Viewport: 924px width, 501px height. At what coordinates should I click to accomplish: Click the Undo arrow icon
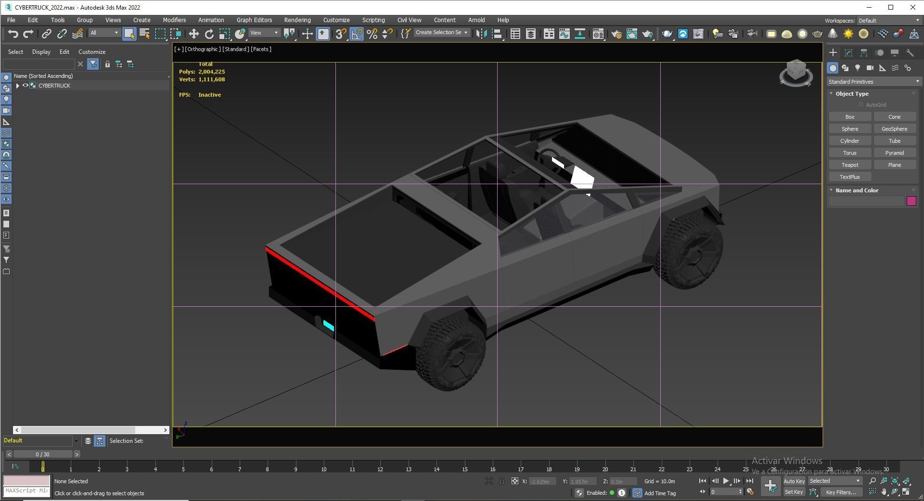click(x=13, y=34)
